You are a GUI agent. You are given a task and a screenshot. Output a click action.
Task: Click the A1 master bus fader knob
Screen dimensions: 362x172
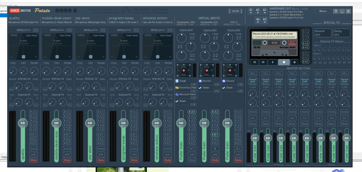pyautogui.click(x=255, y=138)
